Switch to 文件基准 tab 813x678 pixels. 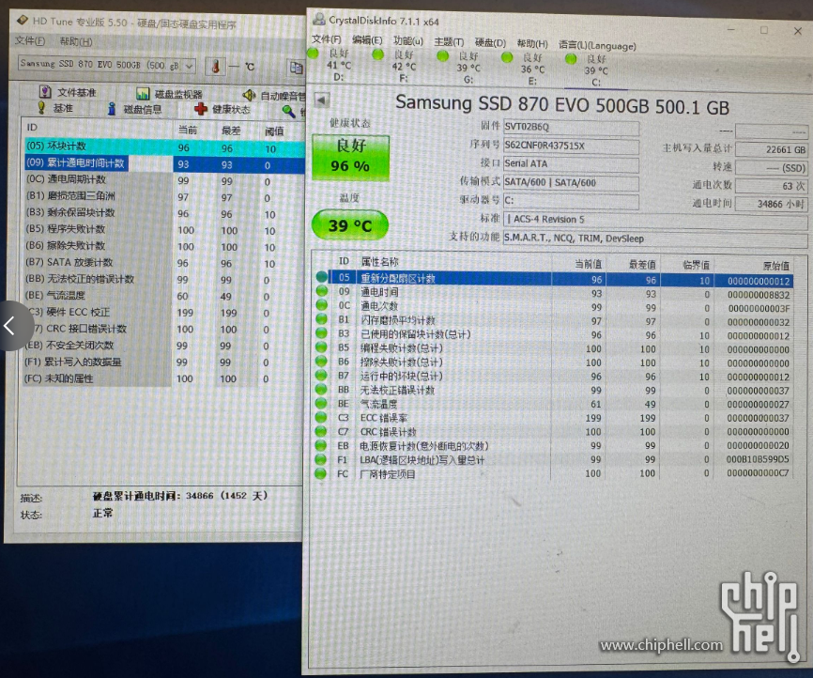(68, 92)
